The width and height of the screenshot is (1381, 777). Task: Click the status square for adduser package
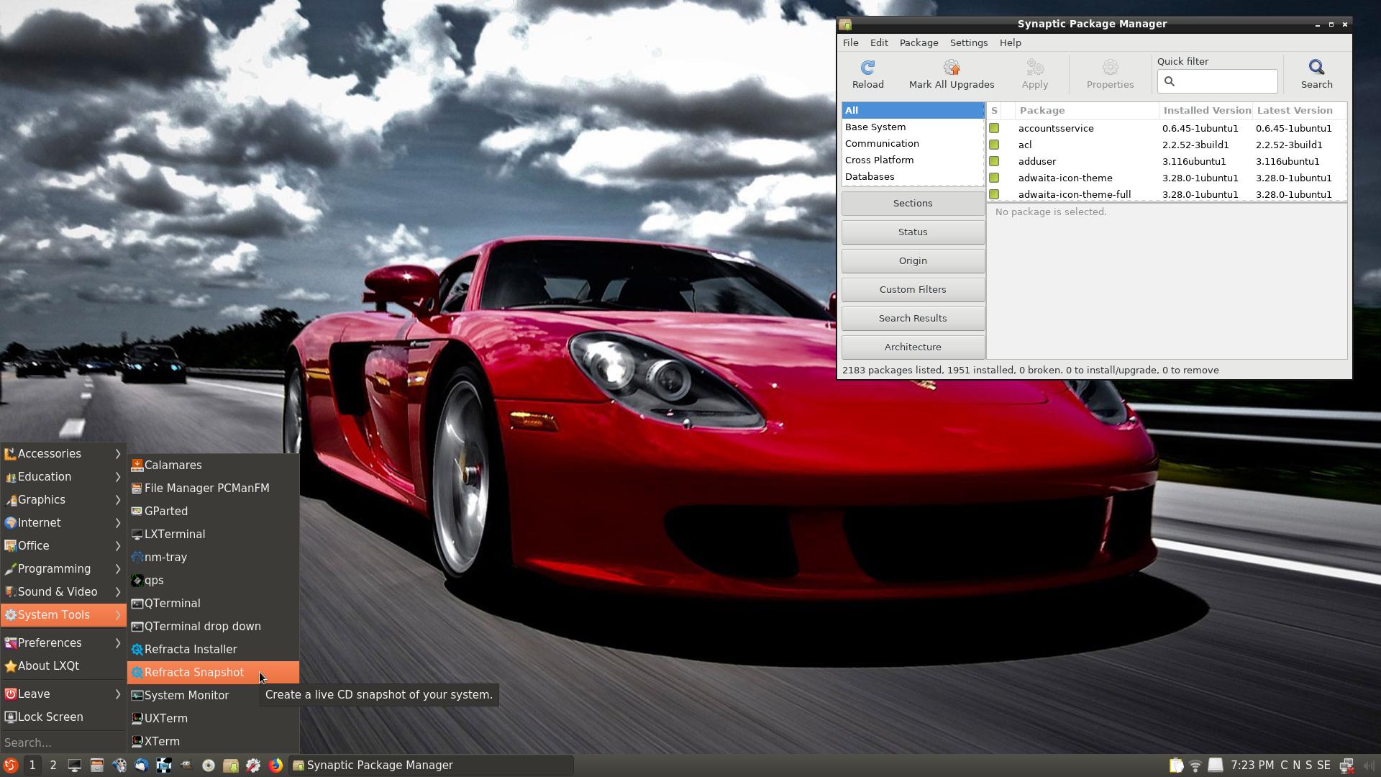point(994,161)
